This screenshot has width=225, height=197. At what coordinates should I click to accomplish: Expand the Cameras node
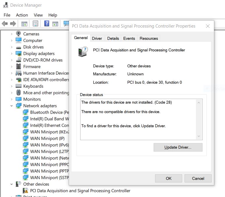(x=12, y=34)
